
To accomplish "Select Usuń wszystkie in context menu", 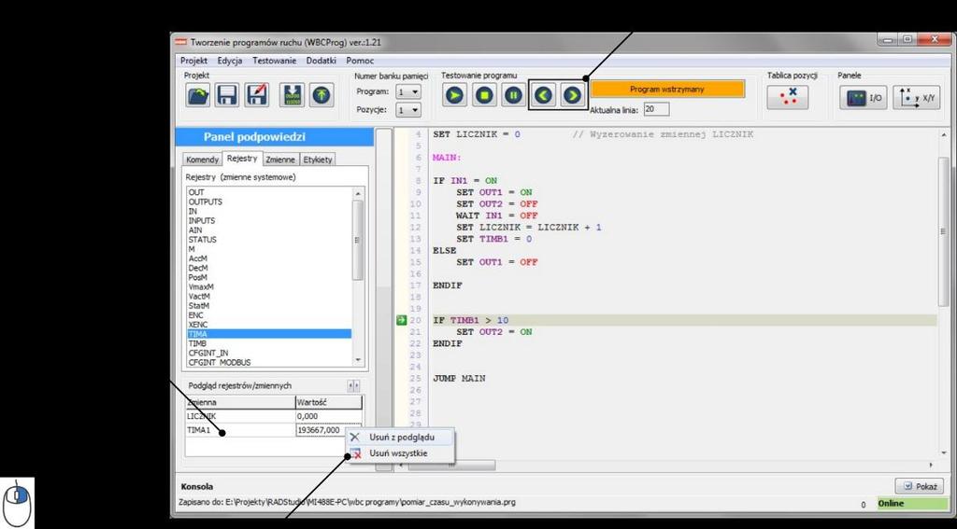I will click(398, 453).
